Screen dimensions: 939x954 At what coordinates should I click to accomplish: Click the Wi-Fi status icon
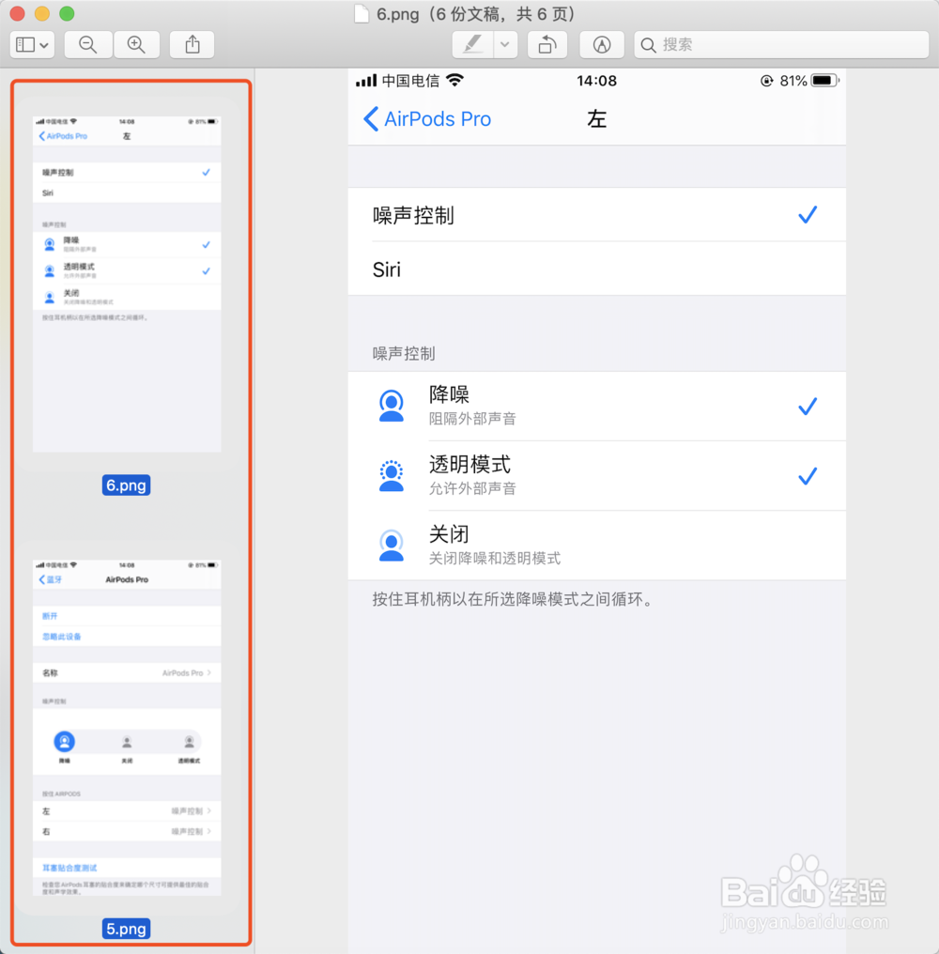click(454, 80)
